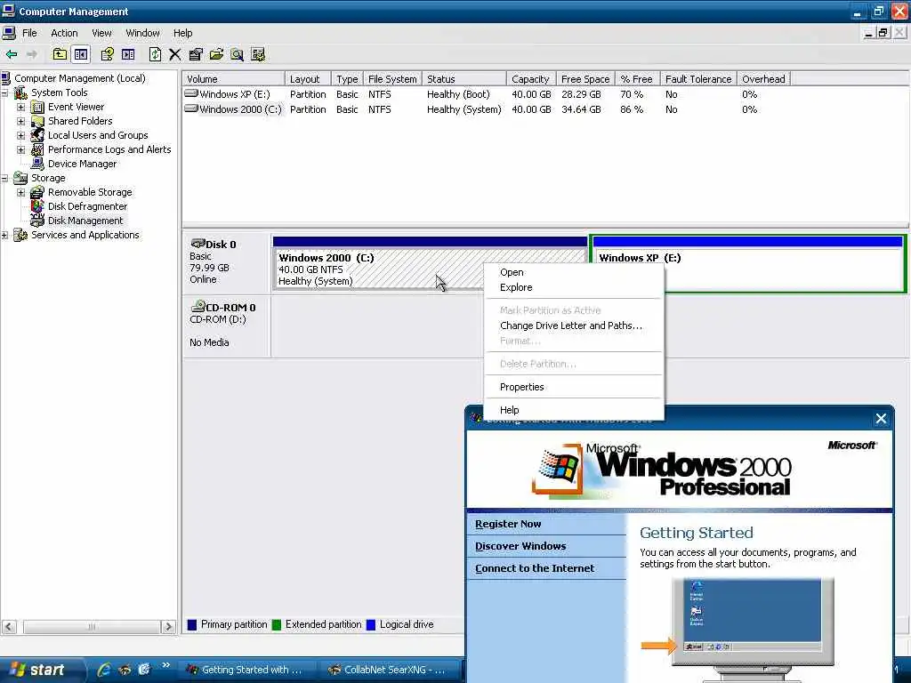Click the Storage node icon in the tree
Screen dimensions: 911x683
(x=20, y=178)
